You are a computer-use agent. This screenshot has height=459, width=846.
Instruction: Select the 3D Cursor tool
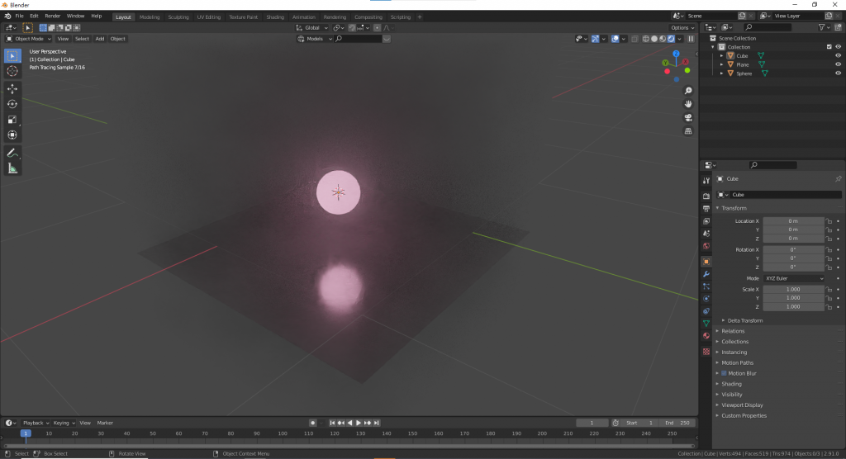coord(12,71)
